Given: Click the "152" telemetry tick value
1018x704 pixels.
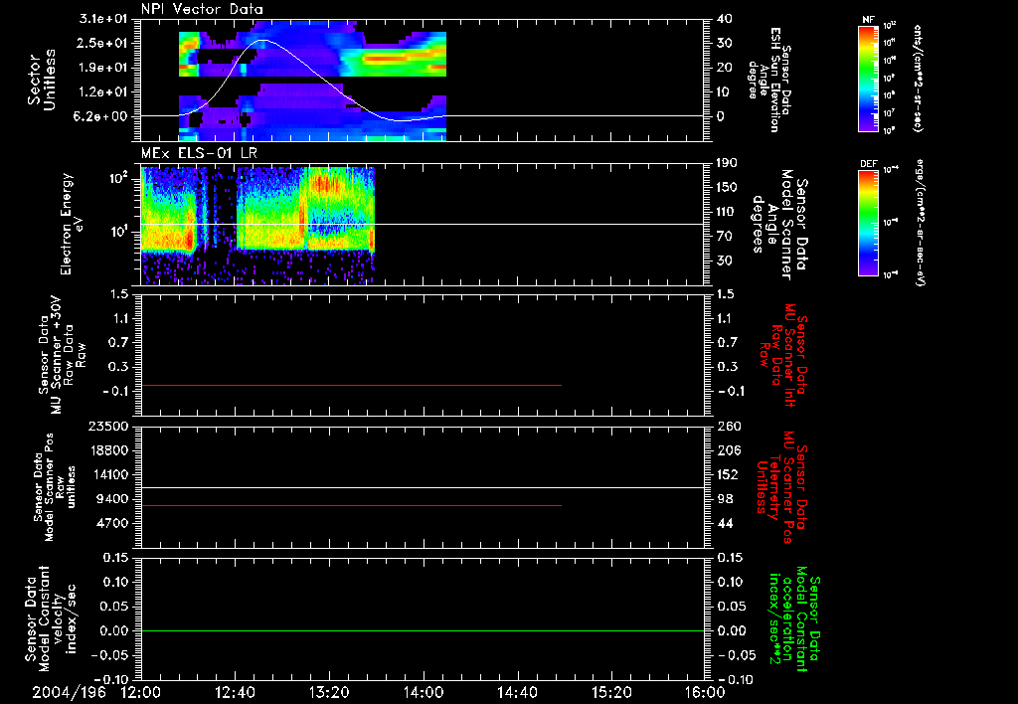Looking at the screenshot, I should [x=728, y=474].
